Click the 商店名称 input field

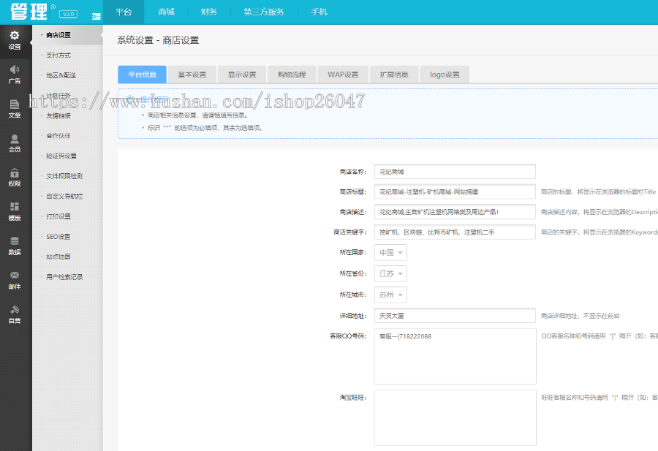pyautogui.click(x=455, y=171)
